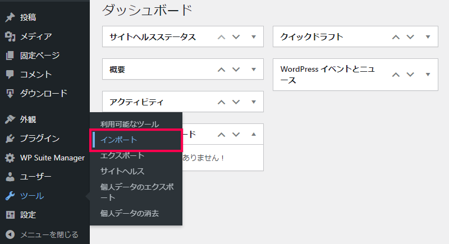The height and width of the screenshot is (244, 449).
Task: Open 個人データのエクスポート submenu item
Action: pos(137,192)
